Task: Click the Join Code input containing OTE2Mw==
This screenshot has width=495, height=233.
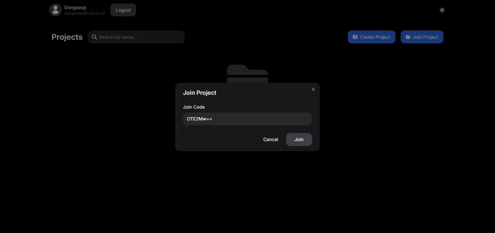Action: click(247, 119)
